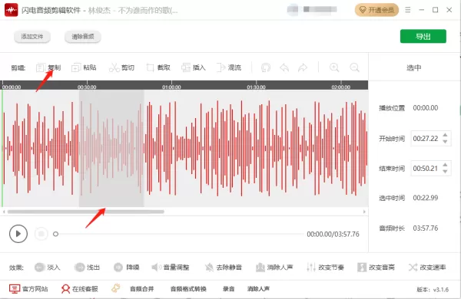
Task: Click the 01:30.00 mark on timeline ruler
Action: click(x=256, y=87)
